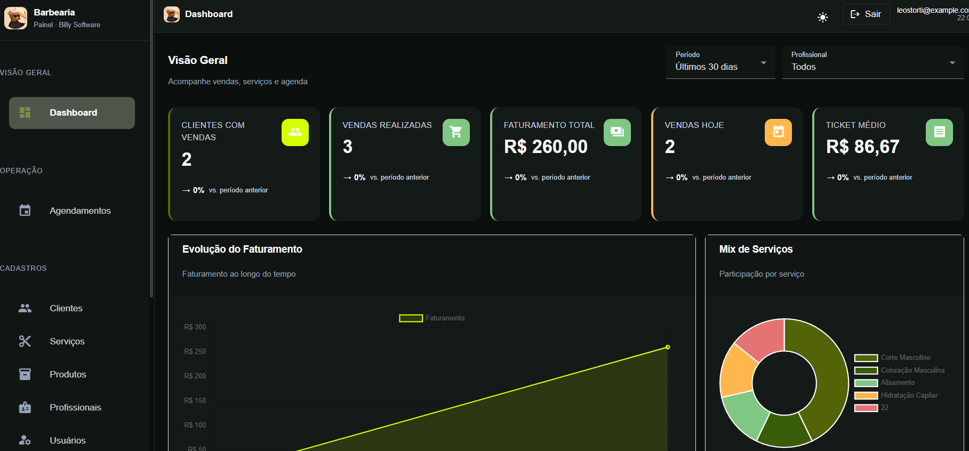Open Serviços in the sidebar
The width and height of the screenshot is (969, 451).
[x=72, y=341]
